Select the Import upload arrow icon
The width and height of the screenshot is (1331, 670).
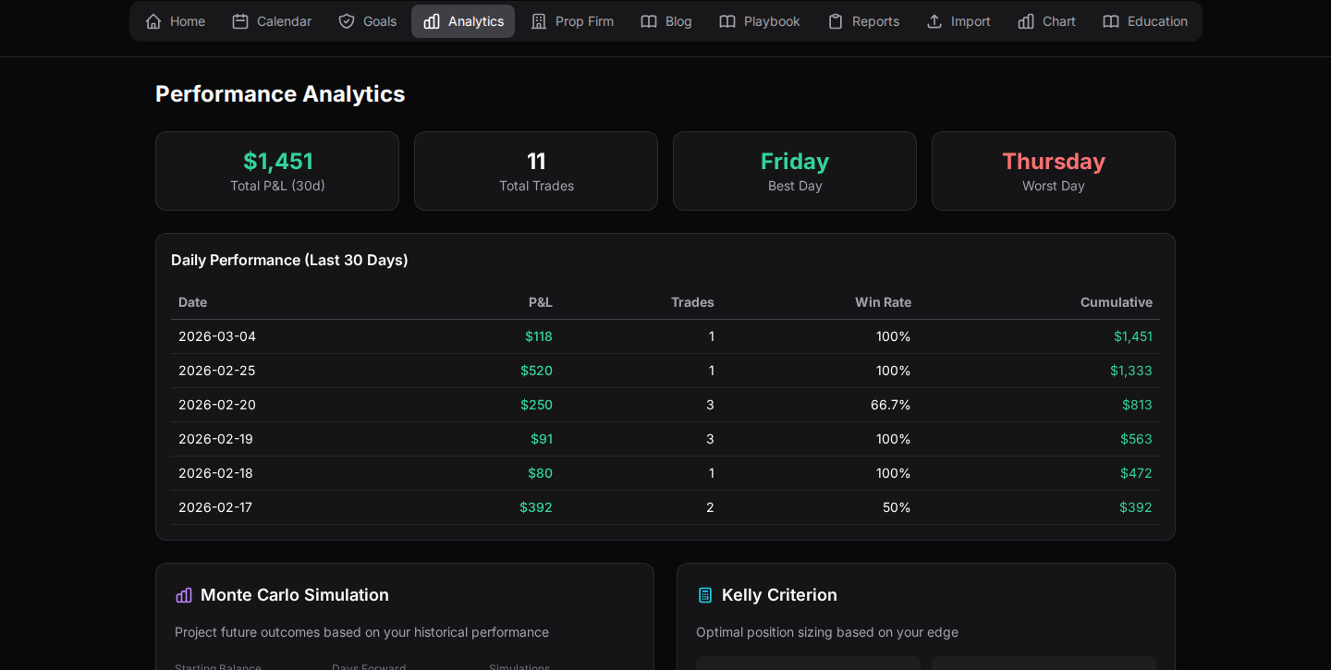tap(934, 20)
